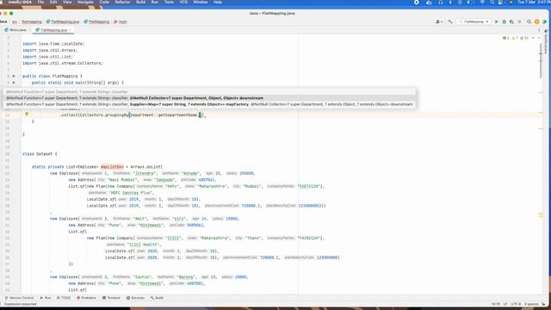551x310 pixels.
Task: Start debugging with the Debug bug icon
Action: pos(505,22)
